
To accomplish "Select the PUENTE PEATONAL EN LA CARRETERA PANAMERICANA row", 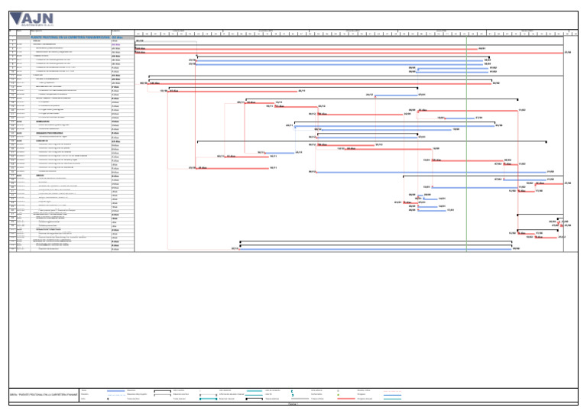I will point(70,37).
